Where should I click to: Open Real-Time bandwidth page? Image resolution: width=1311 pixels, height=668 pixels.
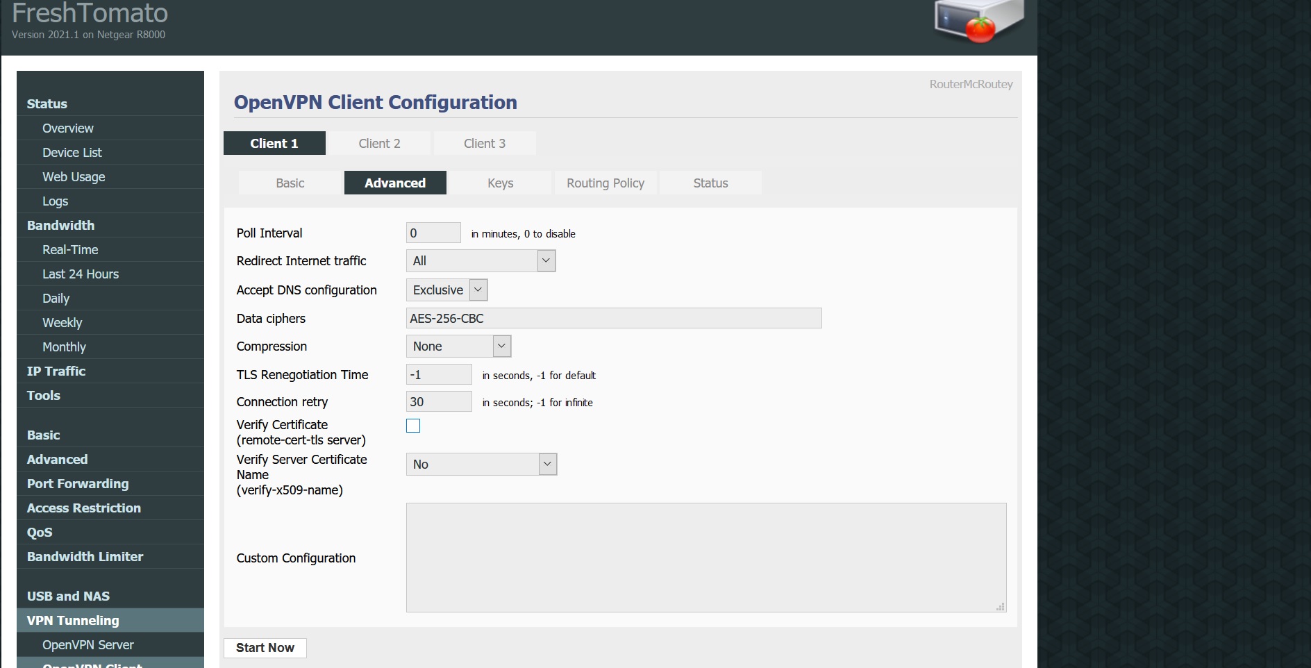(x=110, y=250)
